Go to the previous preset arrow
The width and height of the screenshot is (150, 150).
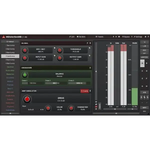coord(113,36)
